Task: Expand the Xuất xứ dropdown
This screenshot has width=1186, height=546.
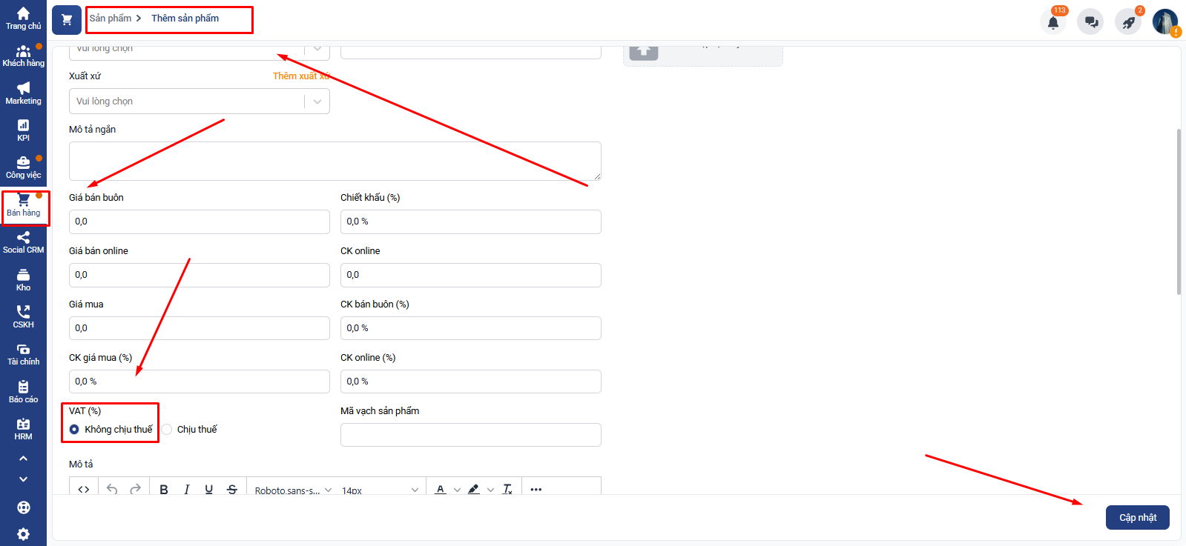Action: click(199, 101)
